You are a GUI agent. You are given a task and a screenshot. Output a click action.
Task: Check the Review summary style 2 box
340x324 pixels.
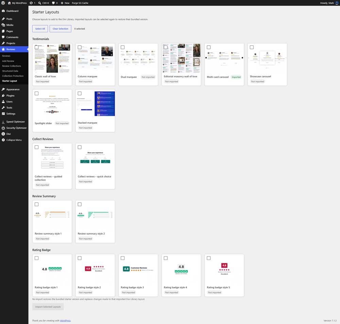point(80,204)
